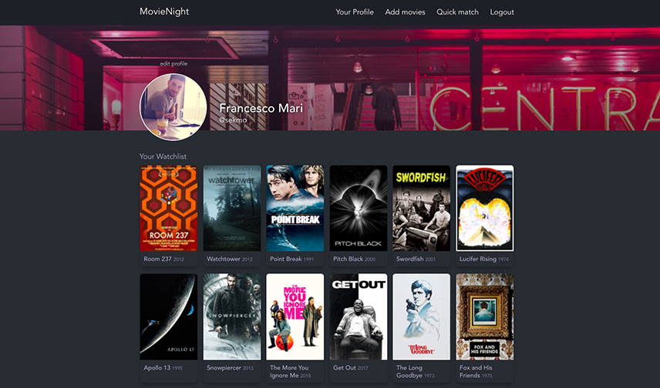The image size is (660, 388).
Task: Click the Lucifer Rising 1974 title
Action: tap(484, 259)
